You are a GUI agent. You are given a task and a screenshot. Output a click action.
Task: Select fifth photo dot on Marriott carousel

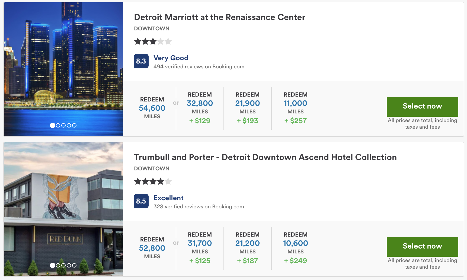[x=74, y=125]
